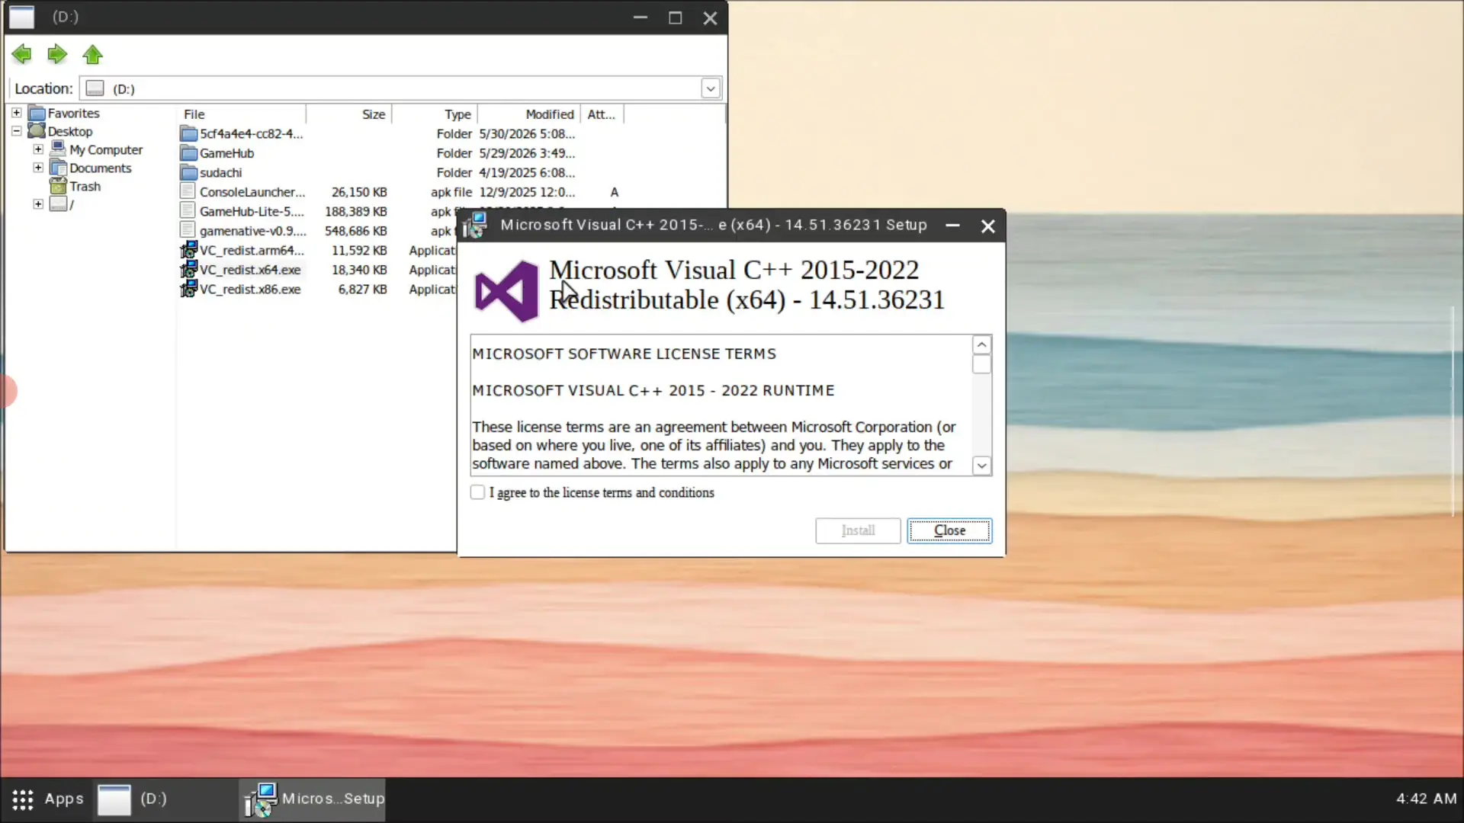Select the Documents folder icon
1464x823 pixels.
(58, 168)
